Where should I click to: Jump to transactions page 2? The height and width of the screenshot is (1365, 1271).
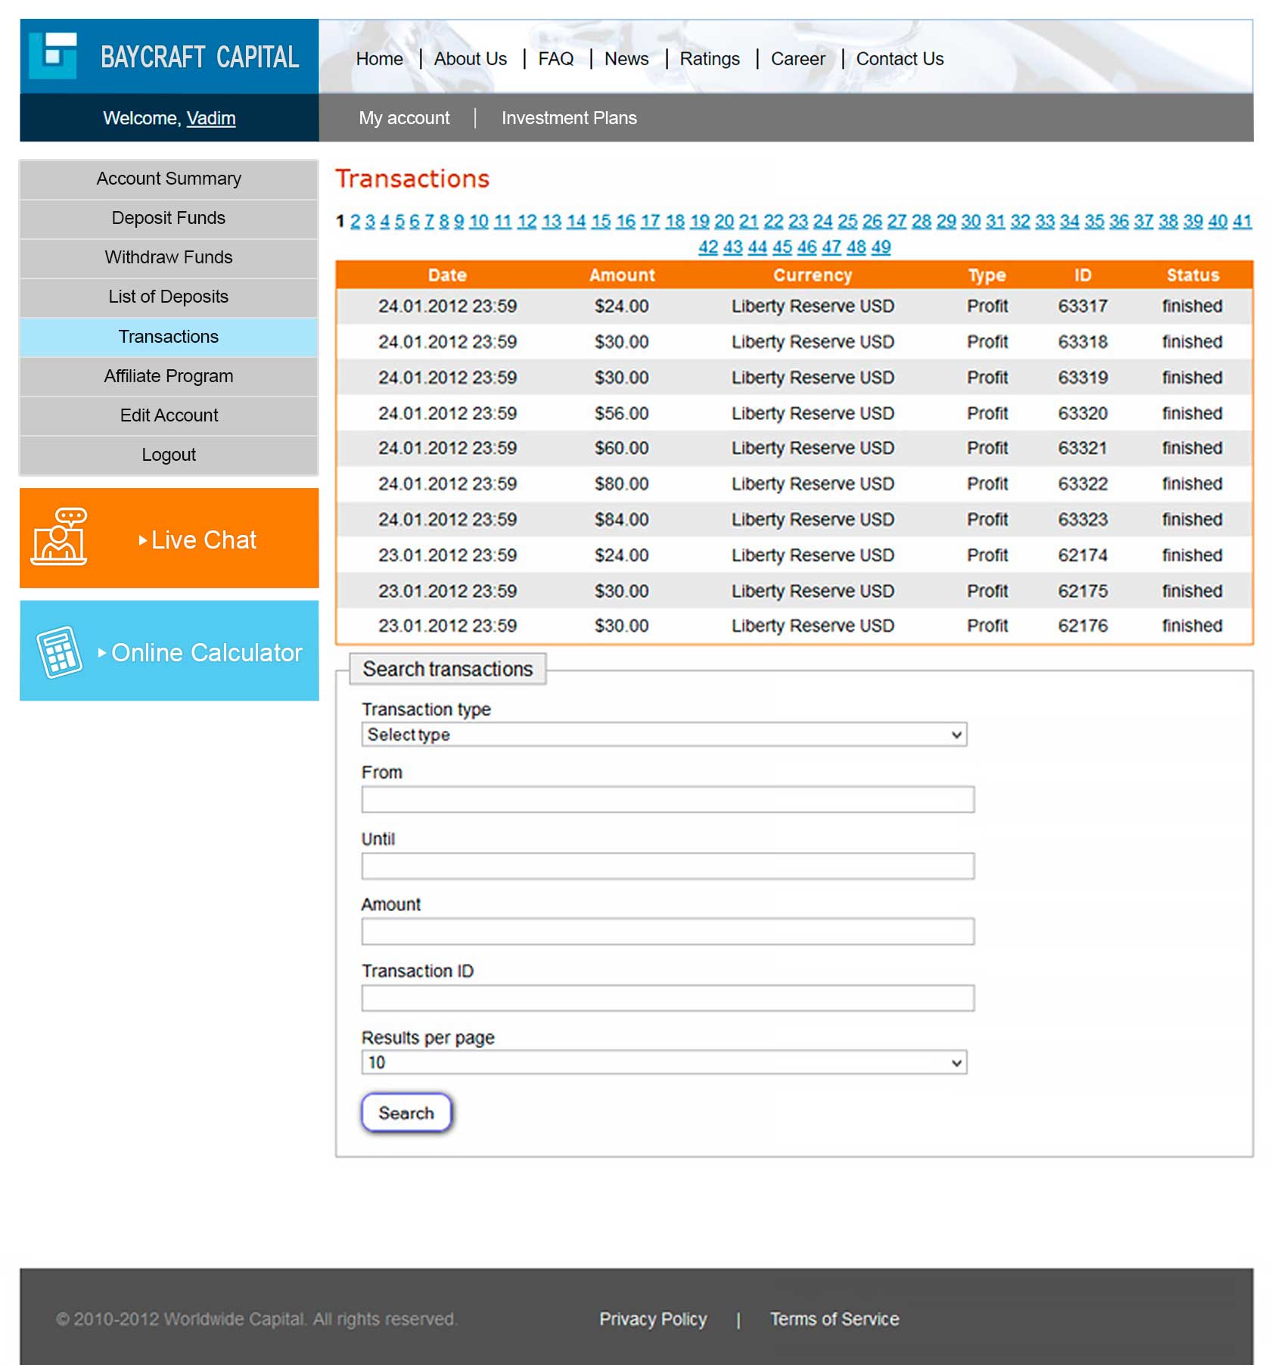click(355, 222)
